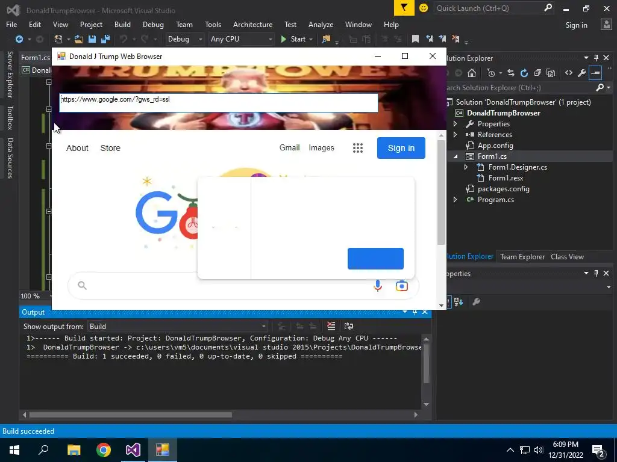Click the Show All Files icon
The width and height of the screenshot is (617, 462).
[x=551, y=73]
